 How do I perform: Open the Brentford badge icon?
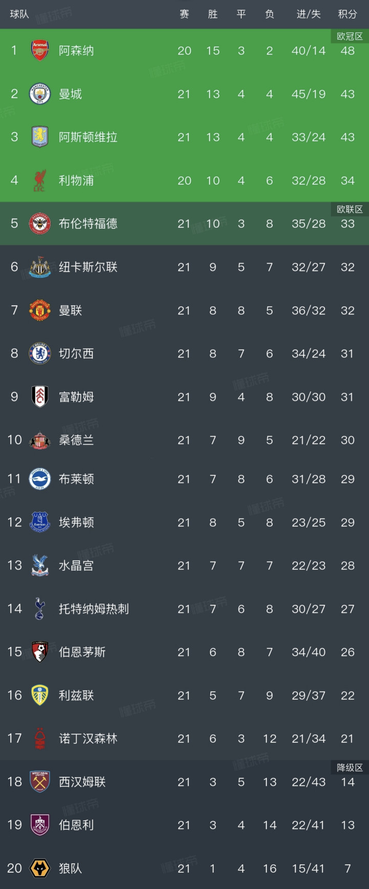pyautogui.click(x=40, y=224)
